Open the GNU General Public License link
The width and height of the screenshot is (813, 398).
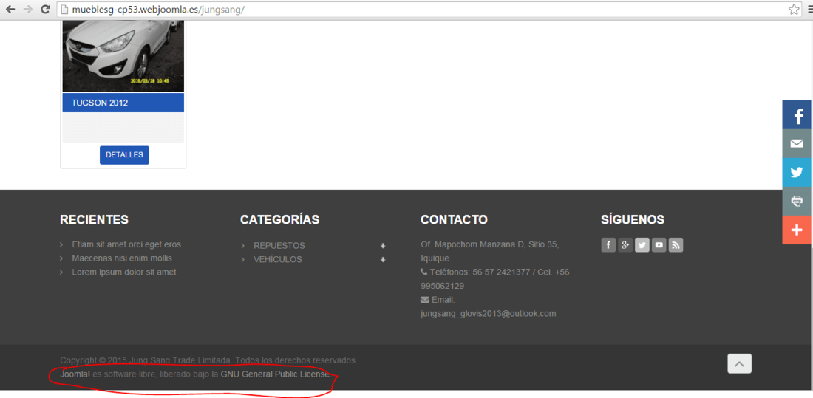click(276, 374)
